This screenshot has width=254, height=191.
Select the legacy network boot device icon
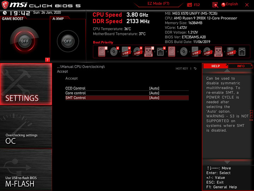pos(242,52)
